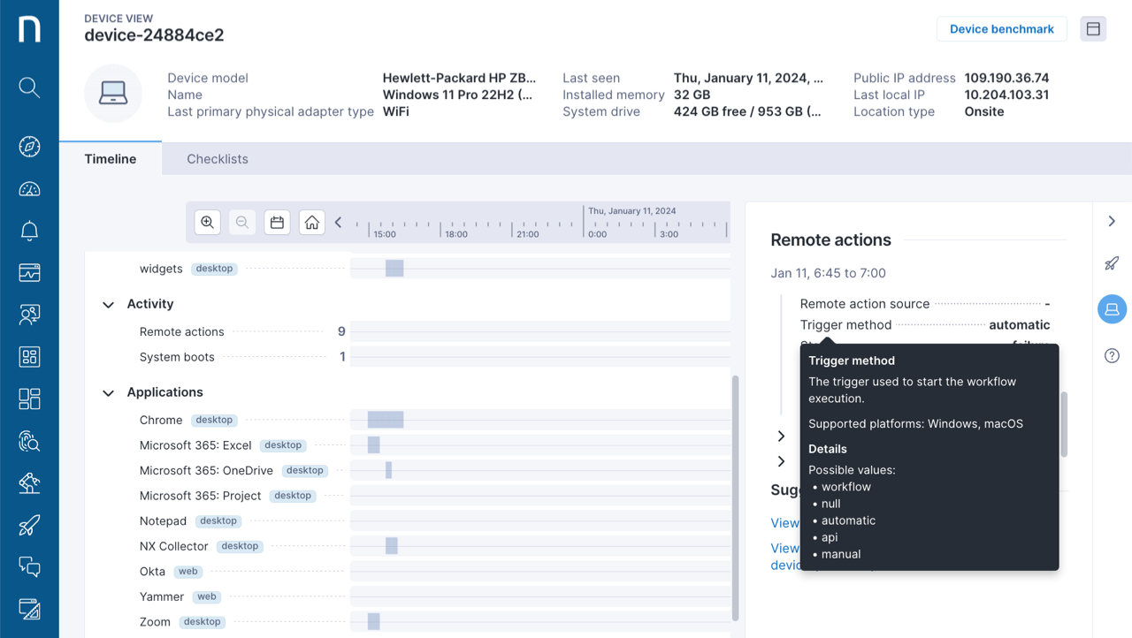Switch to the Checklists tab
The width and height of the screenshot is (1132, 638).
[217, 159]
